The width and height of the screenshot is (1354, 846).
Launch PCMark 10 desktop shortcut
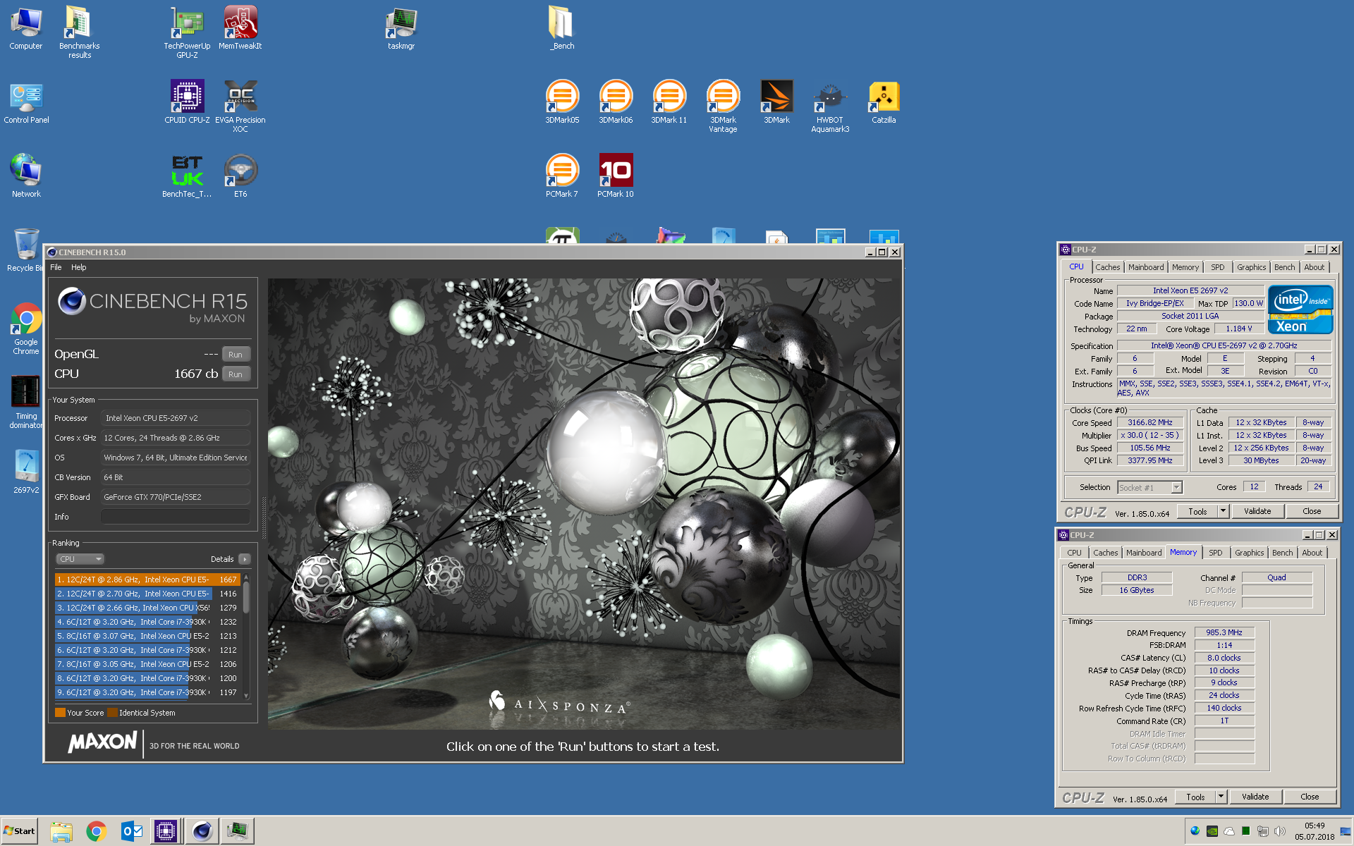click(616, 176)
